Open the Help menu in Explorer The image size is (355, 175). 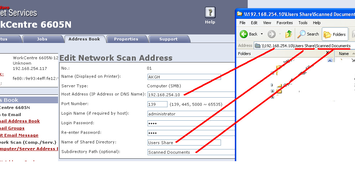pyautogui.click(x=317, y=23)
